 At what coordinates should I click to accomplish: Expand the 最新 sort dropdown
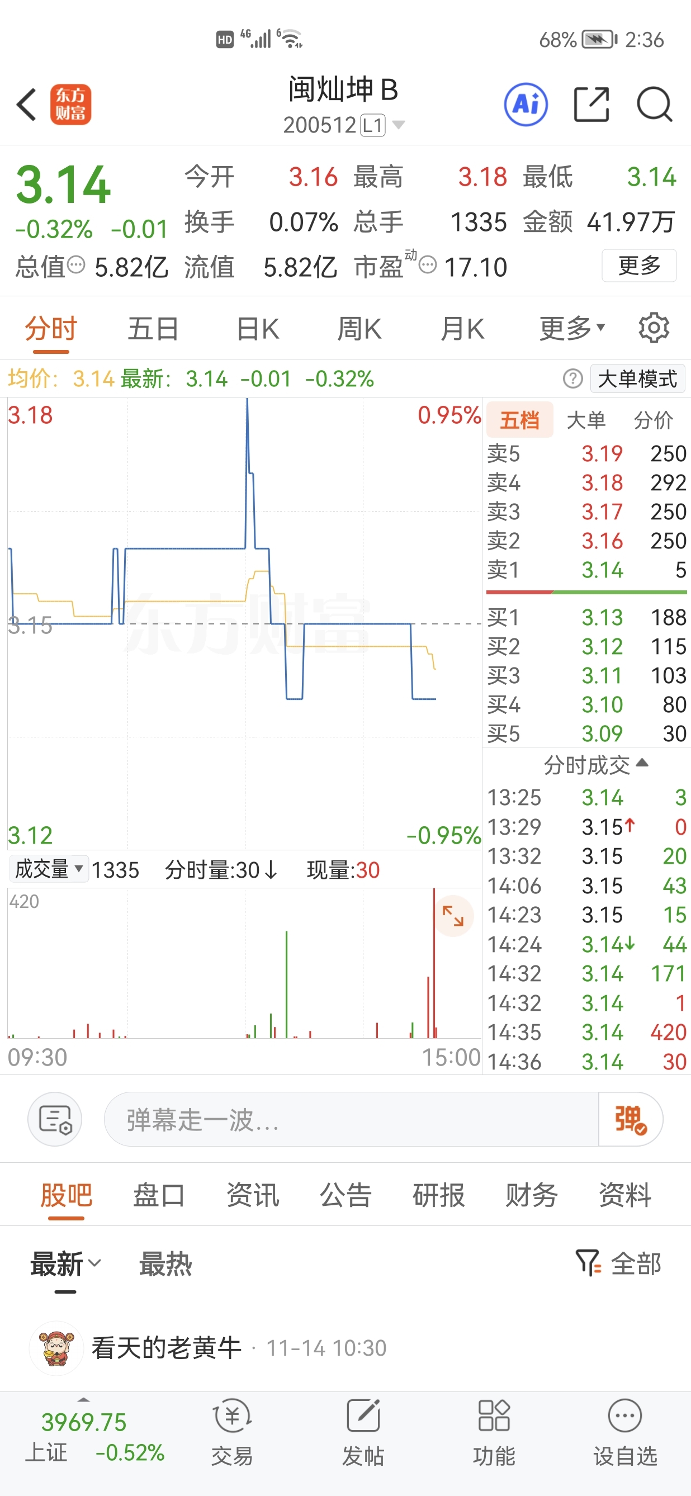pos(65,1265)
